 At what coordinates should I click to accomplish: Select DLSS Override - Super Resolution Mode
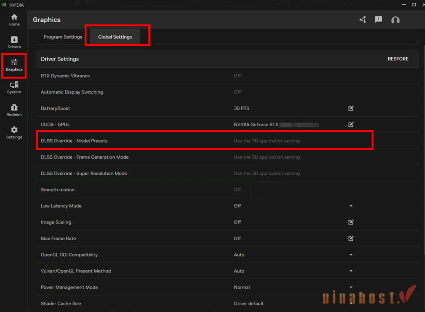point(227,173)
